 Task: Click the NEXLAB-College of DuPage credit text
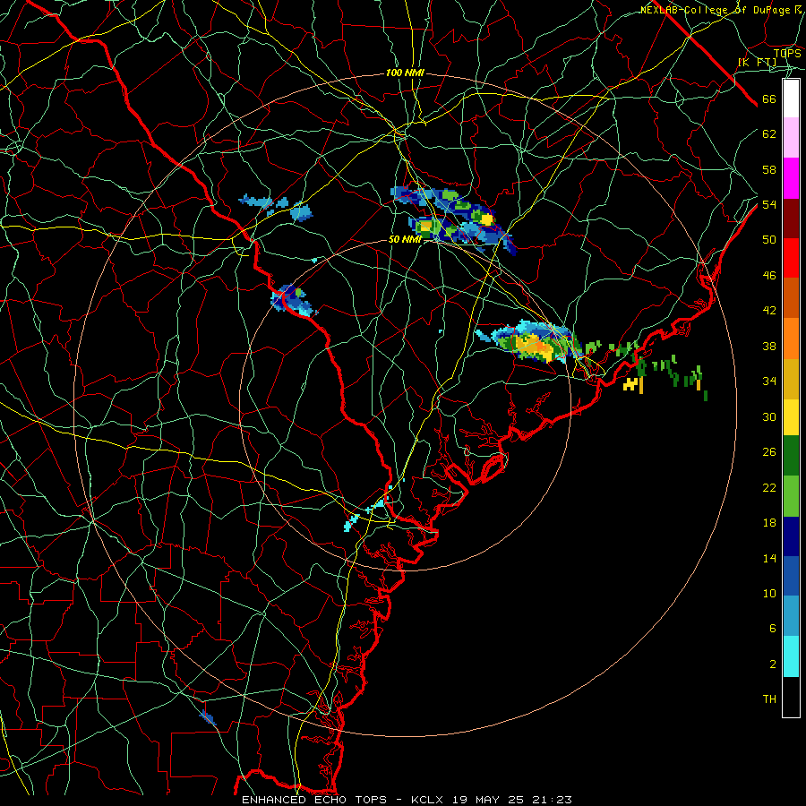click(x=721, y=10)
